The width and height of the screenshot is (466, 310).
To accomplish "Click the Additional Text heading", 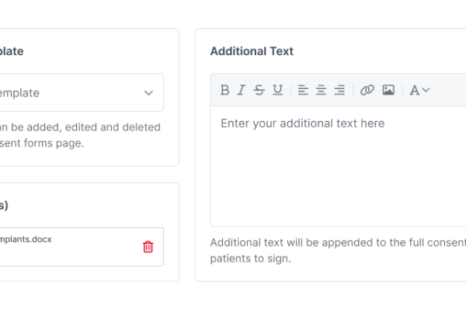I will pyautogui.click(x=252, y=51).
